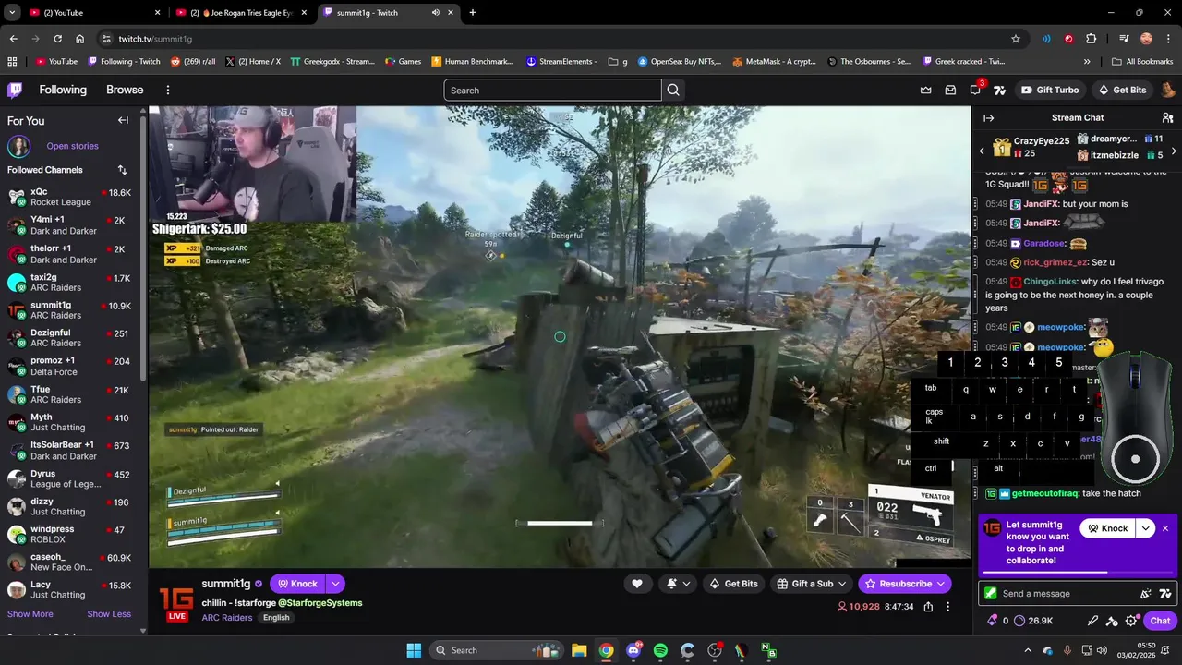Screen dimensions: 1182x665
Task: Open user profile avatar menu
Action: (1168, 90)
